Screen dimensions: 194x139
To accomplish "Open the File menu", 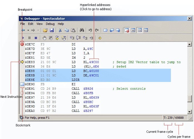I will coord(23,24).
